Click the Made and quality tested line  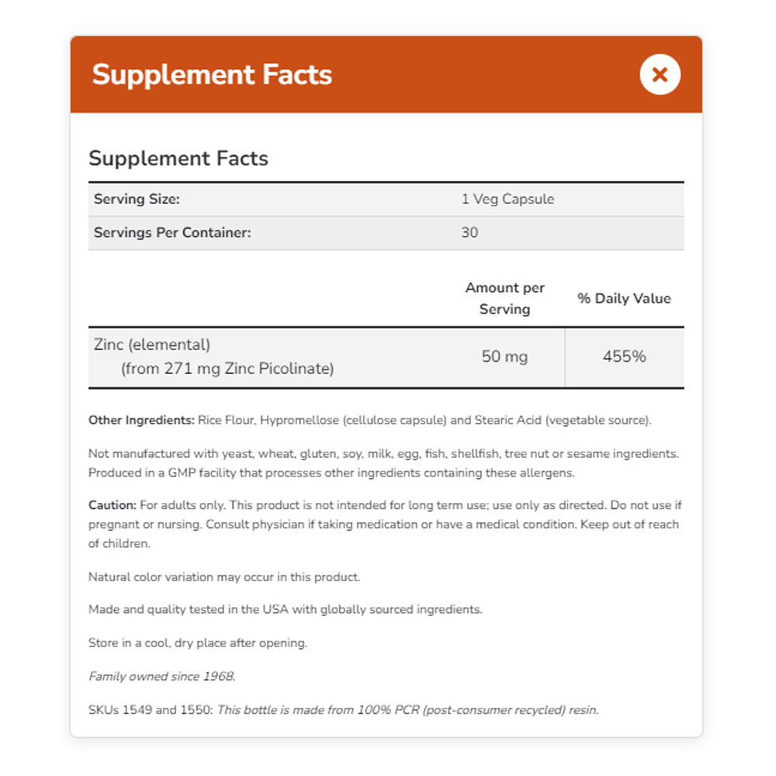(x=286, y=610)
